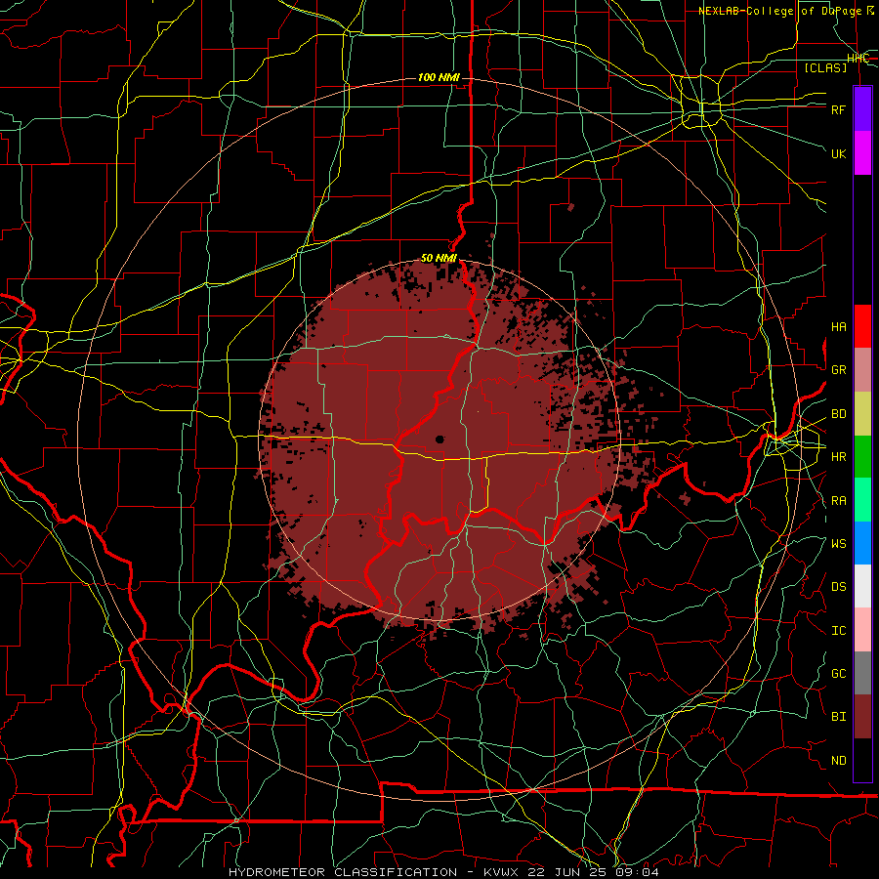Click the HR legend label
Image resolution: width=879 pixels, height=879 pixels.
click(x=838, y=457)
